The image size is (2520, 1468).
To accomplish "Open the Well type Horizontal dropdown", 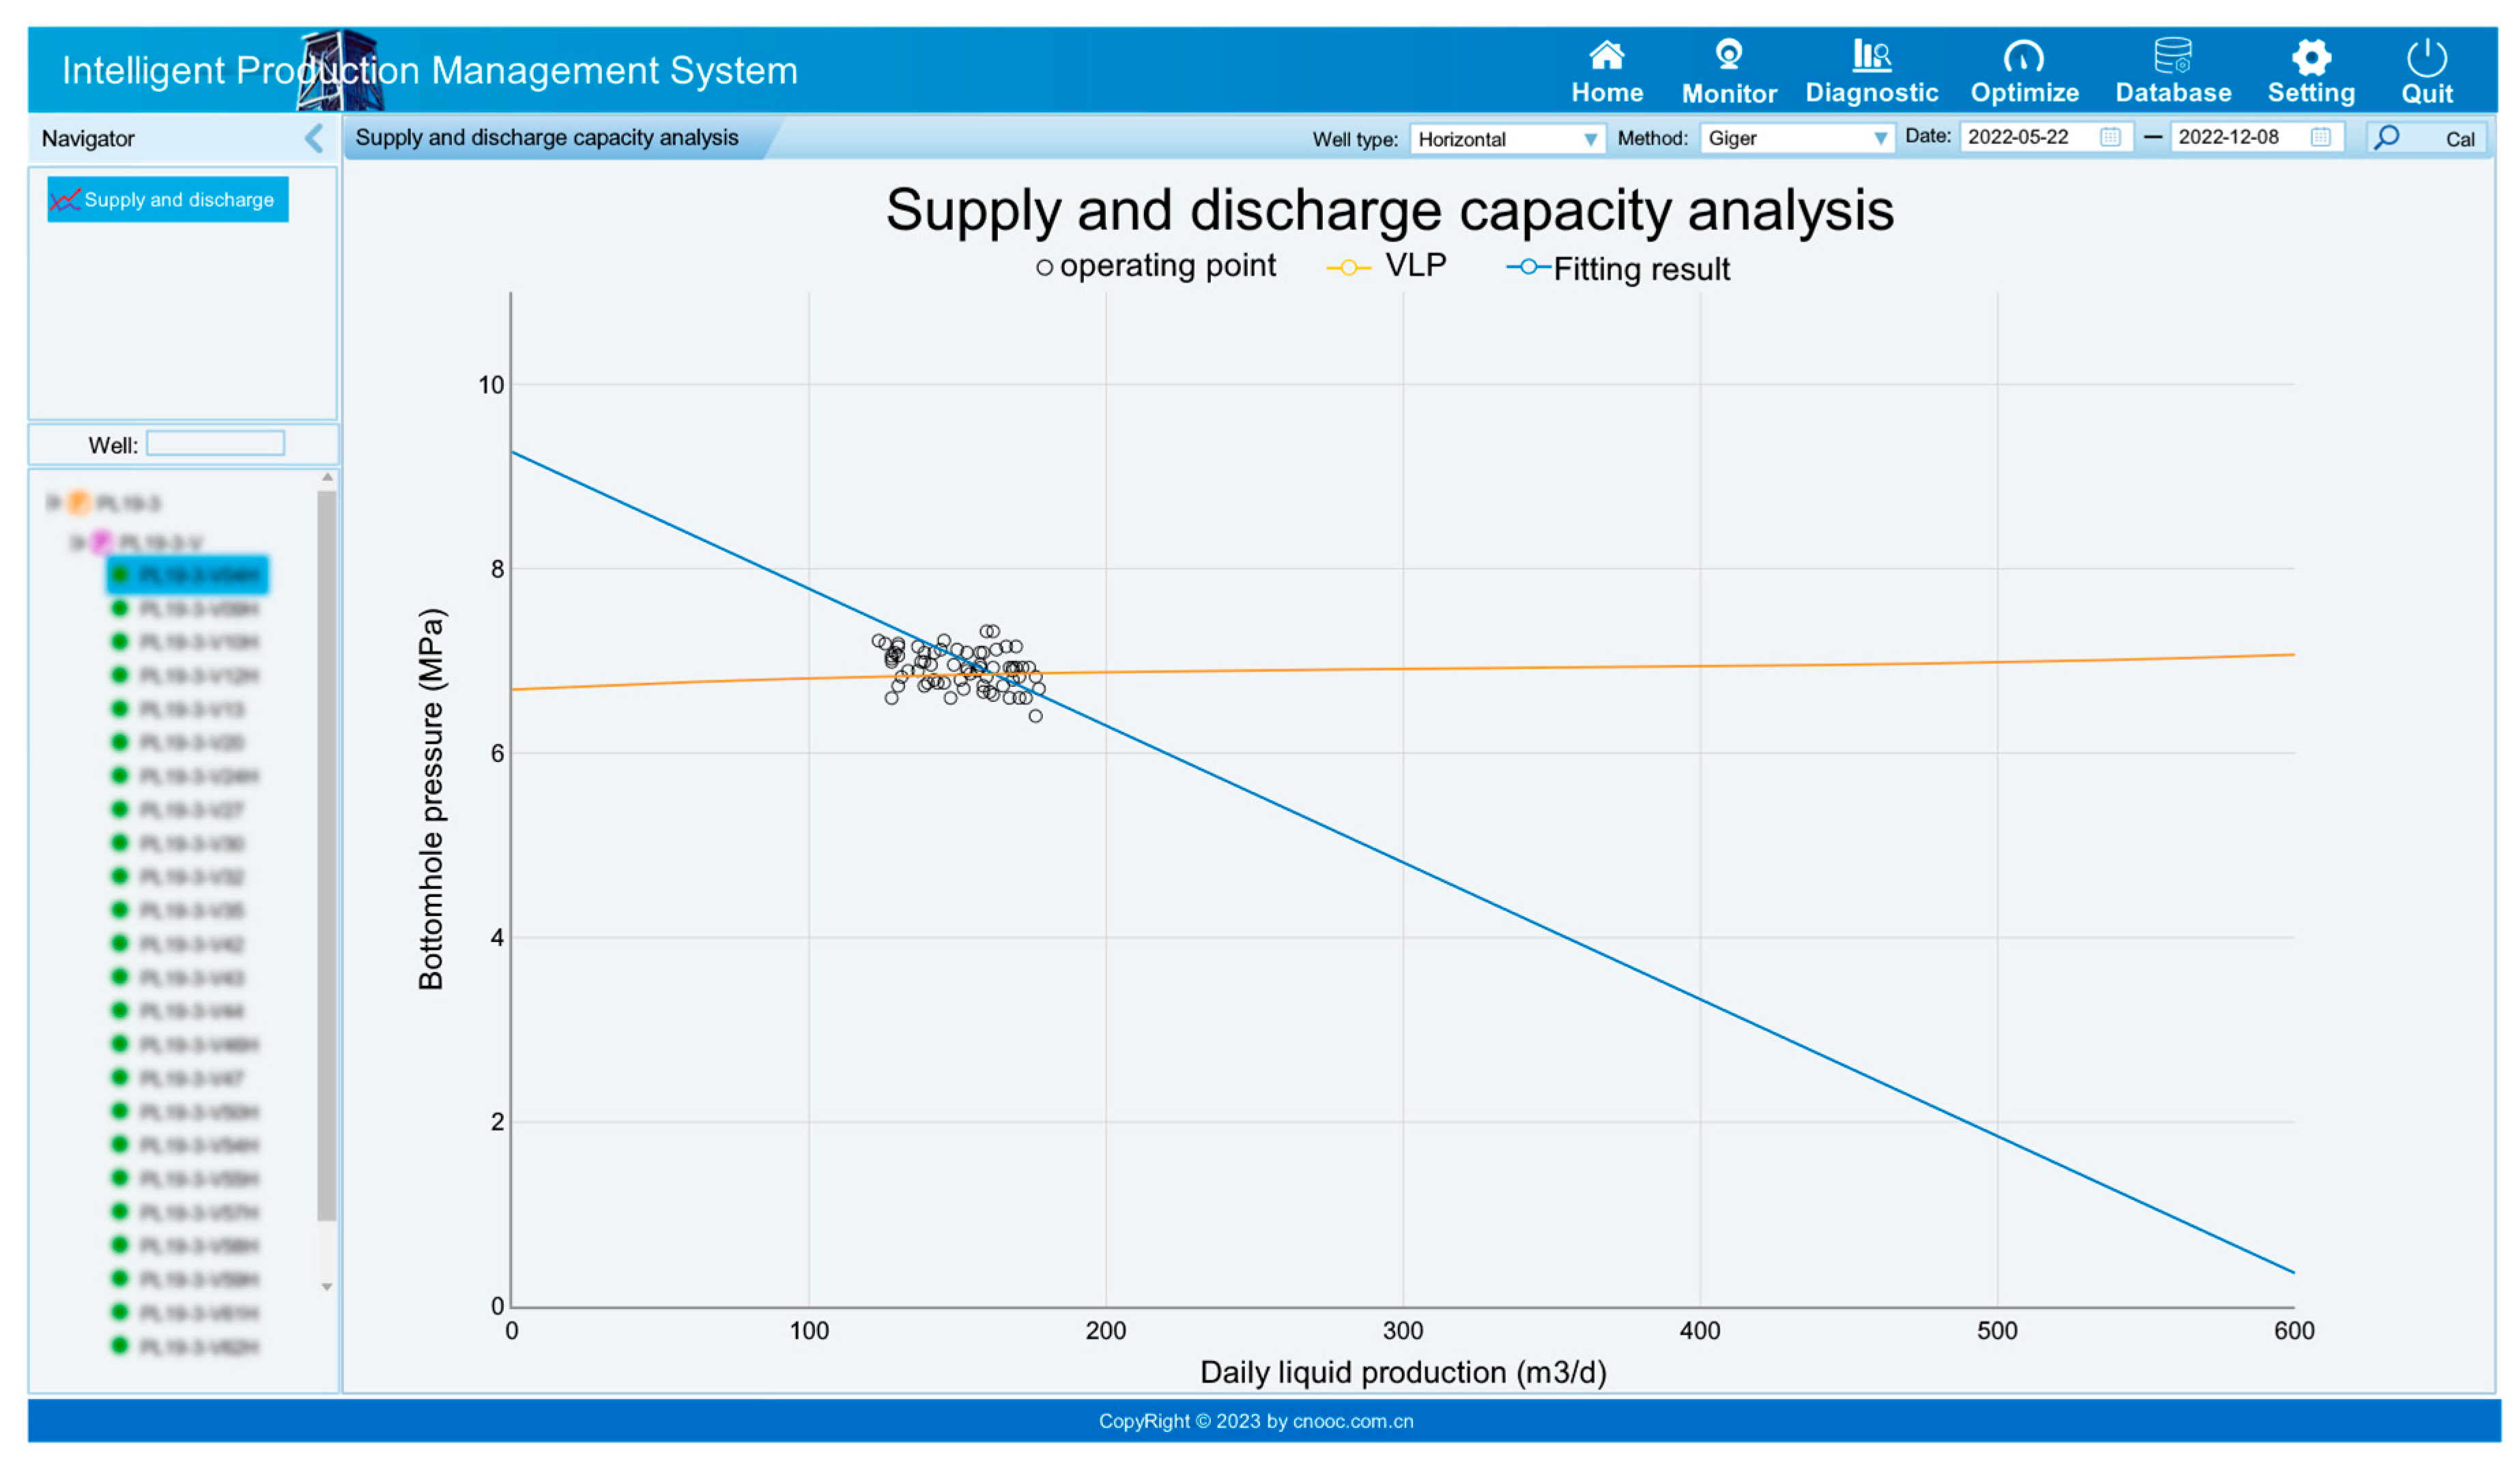I will [1506, 139].
